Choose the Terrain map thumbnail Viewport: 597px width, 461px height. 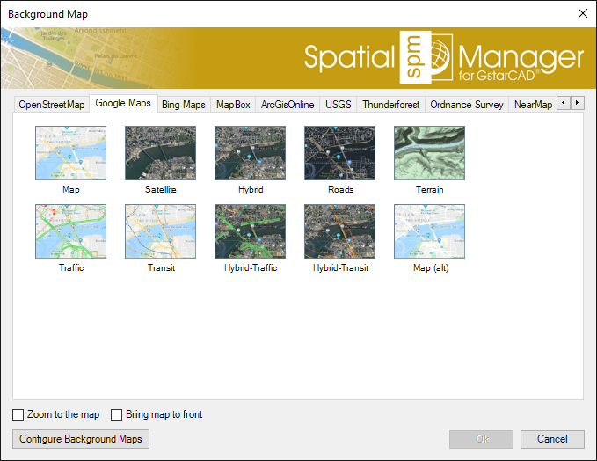pyautogui.click(x=429, y=153)
